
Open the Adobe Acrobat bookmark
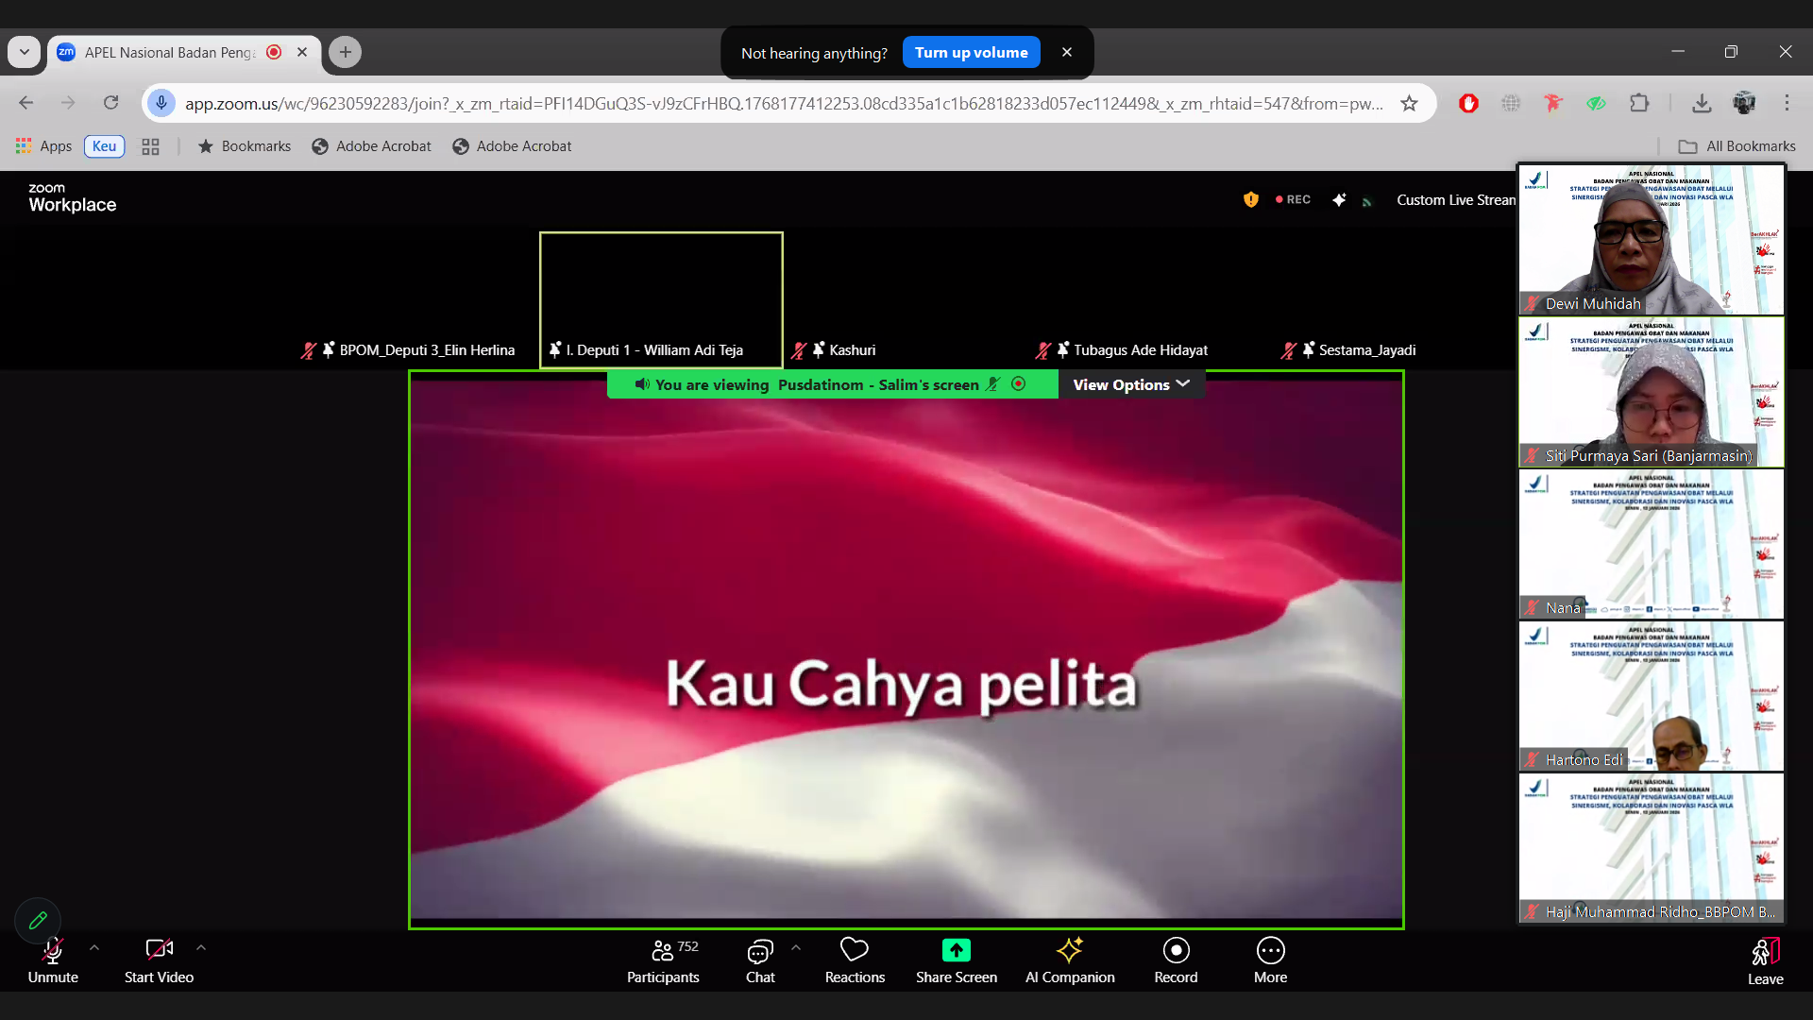372,146
